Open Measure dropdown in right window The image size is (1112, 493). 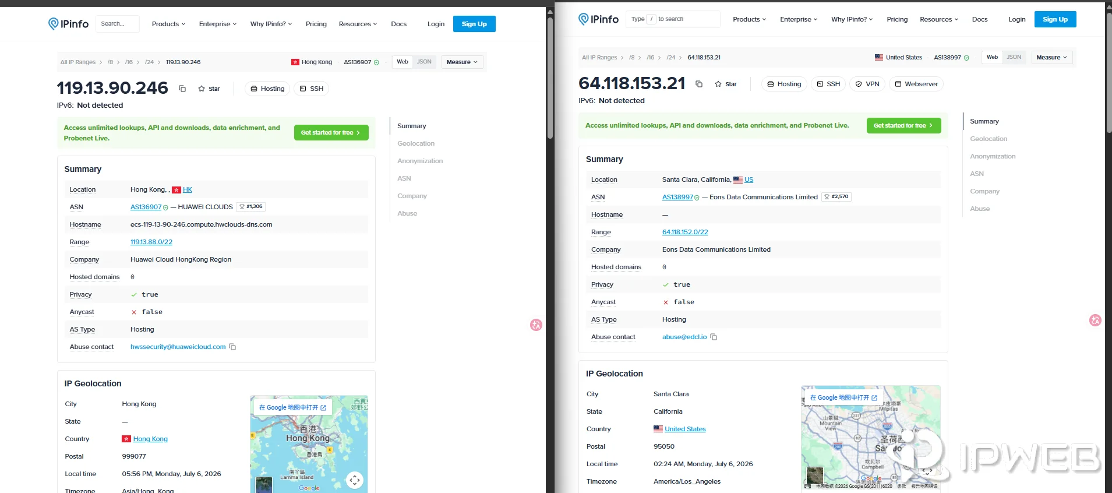click(x=1052, y=57)
